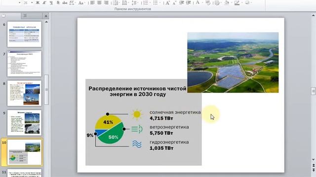Open the columns button
316x177 pixels.
[125, 2]
